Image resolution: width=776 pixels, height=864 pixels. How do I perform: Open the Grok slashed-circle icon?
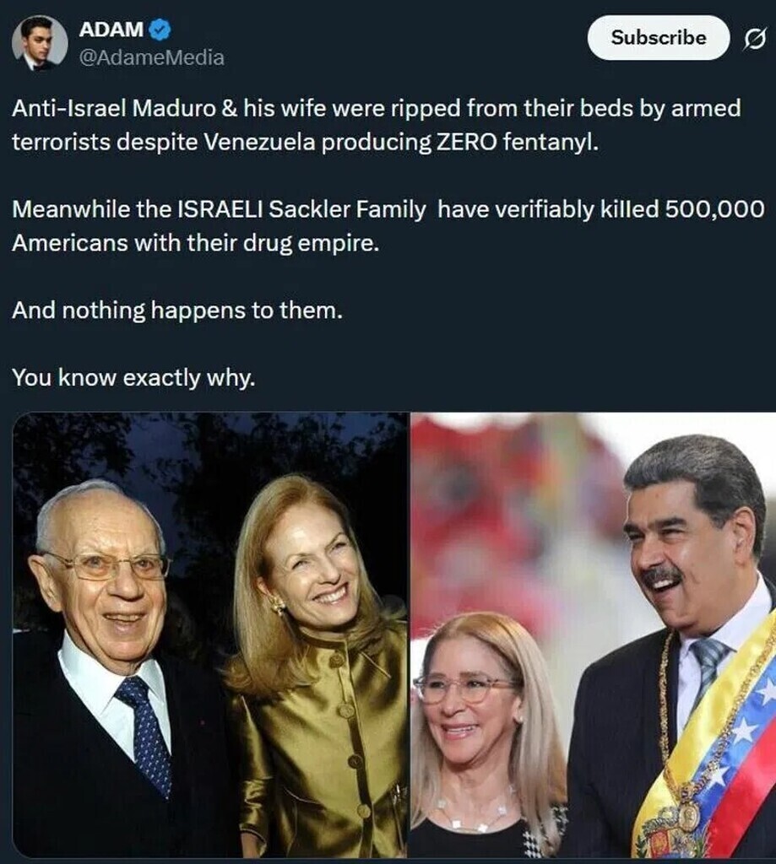coord(755,39)
